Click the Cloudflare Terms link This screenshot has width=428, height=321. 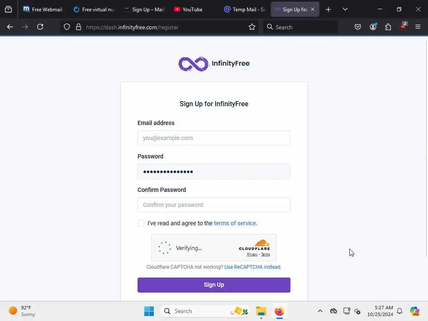click(x=265, y=255)
